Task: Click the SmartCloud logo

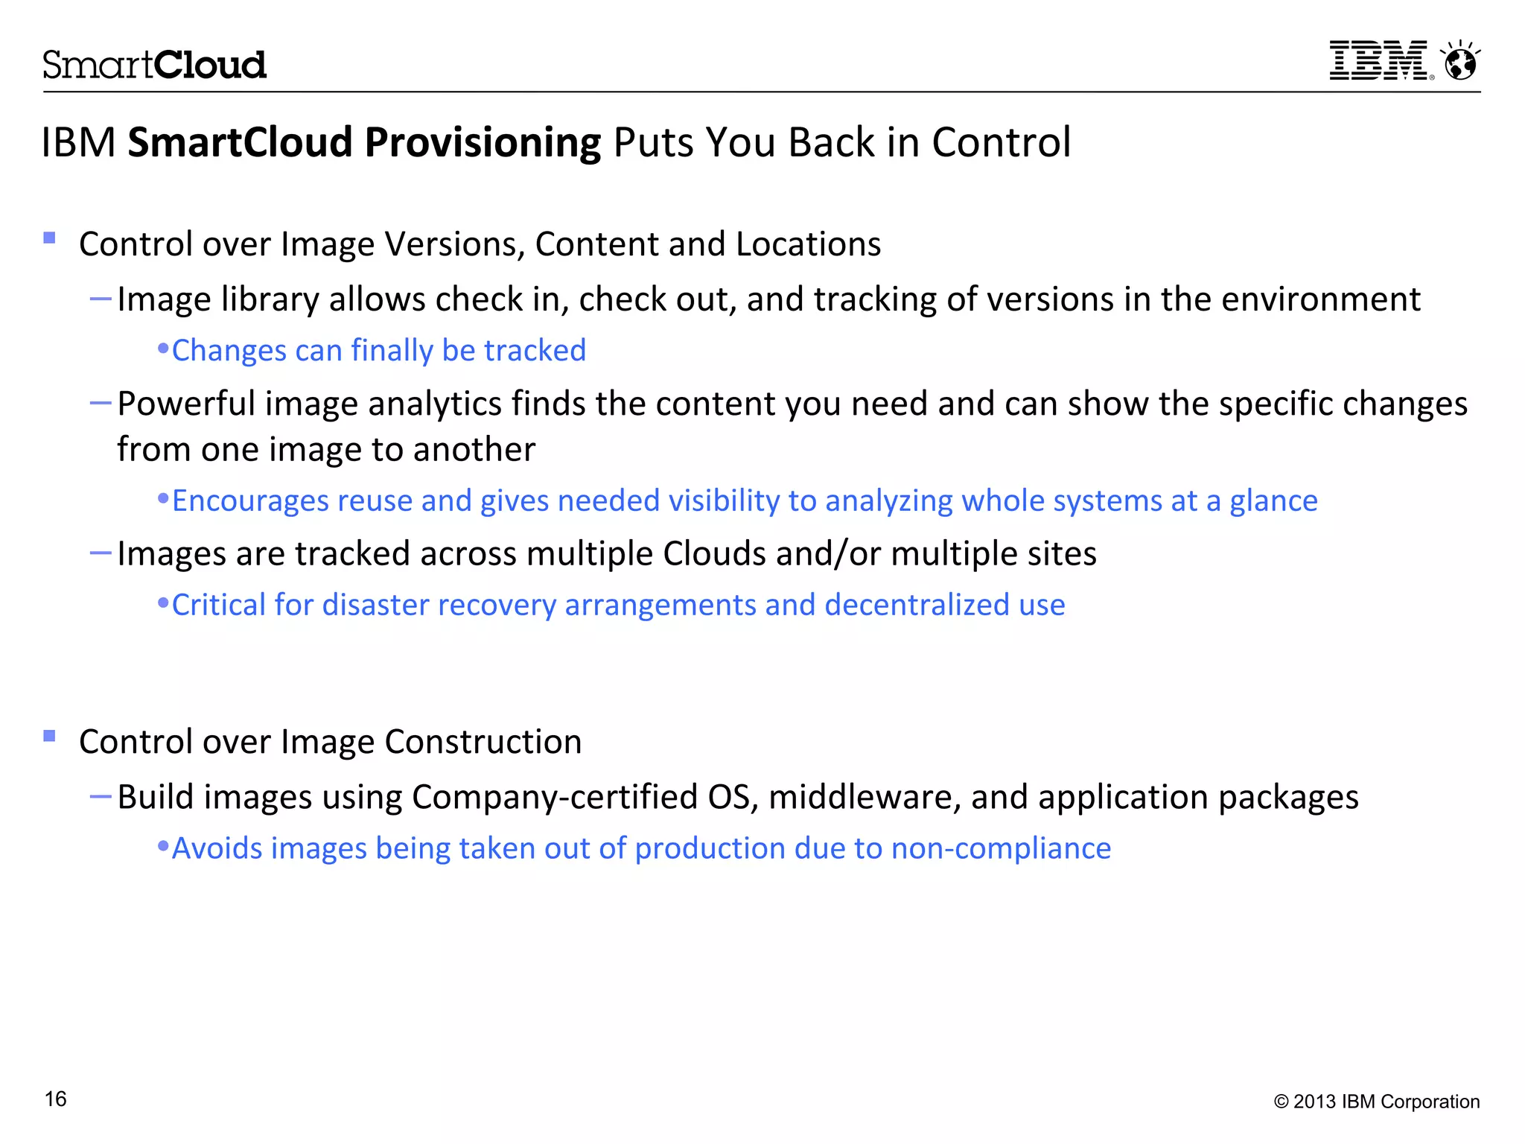Action: point(154,65)
